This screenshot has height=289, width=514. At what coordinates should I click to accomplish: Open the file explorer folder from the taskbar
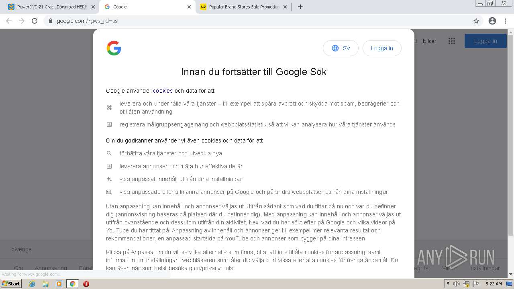tap(45, 284)
